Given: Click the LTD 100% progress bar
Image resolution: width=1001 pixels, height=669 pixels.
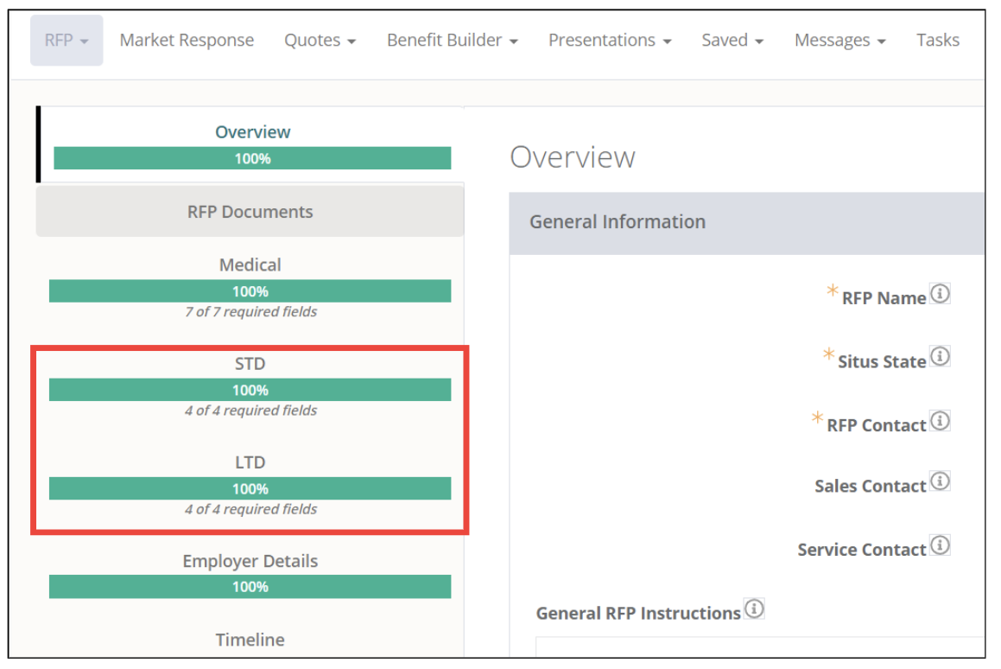Looking at the screenshot, I should [x=250, y=488].
